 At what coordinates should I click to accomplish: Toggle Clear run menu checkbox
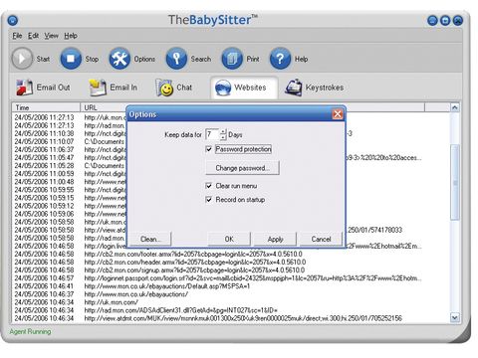(208, 186)
